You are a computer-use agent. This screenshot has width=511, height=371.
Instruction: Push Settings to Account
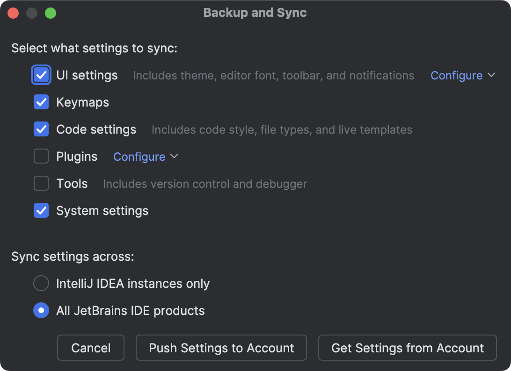[221, 348]
